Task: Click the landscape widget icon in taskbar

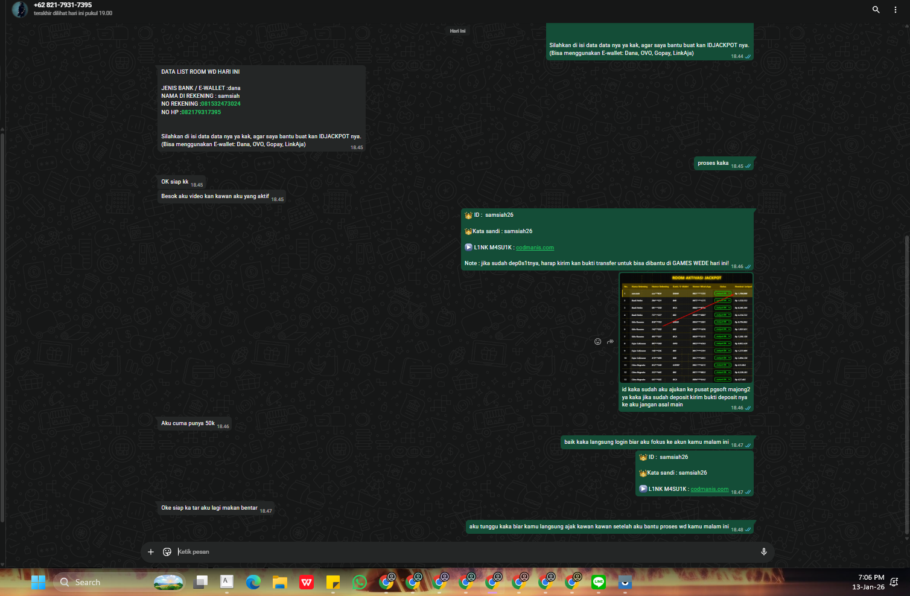Action: pyautogui.click(x=168, y=582)
